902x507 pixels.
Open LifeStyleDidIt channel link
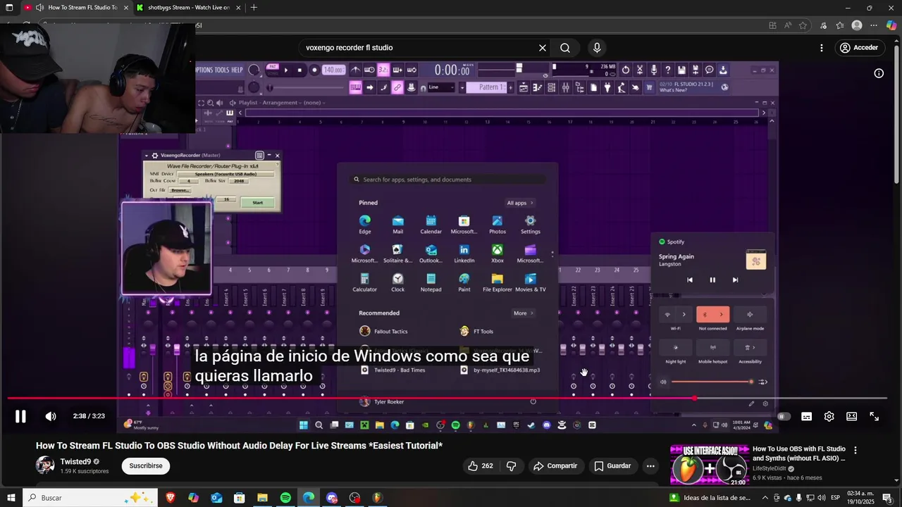770,468
